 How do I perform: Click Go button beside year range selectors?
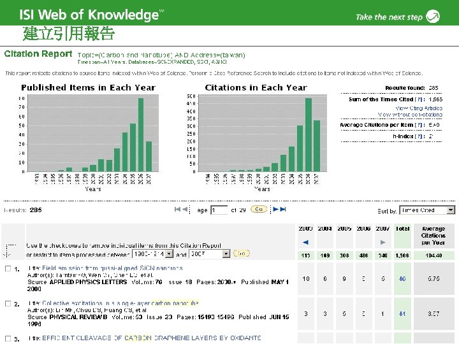pos(241,254)
